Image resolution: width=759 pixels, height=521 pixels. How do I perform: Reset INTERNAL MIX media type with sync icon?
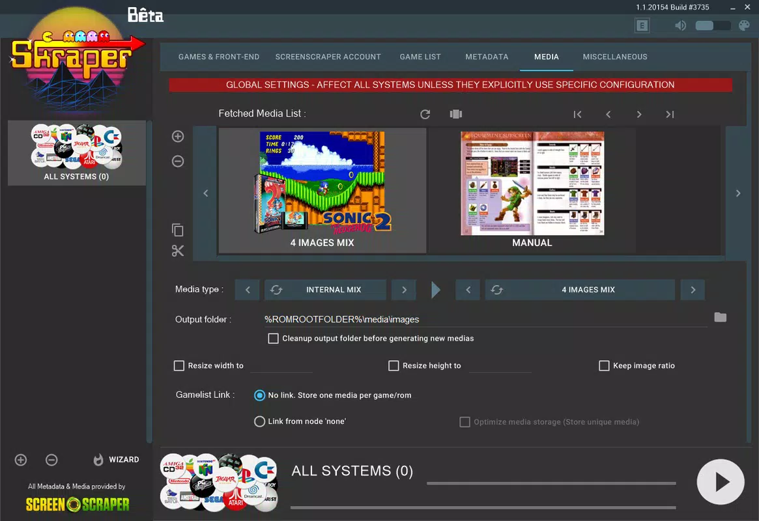276,290
